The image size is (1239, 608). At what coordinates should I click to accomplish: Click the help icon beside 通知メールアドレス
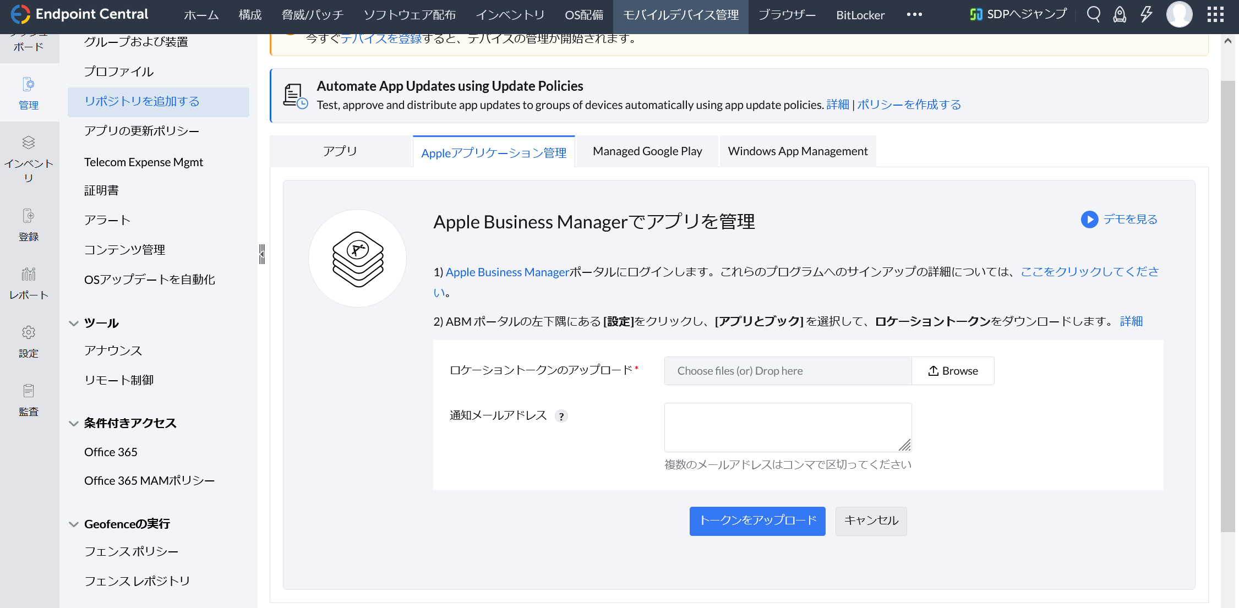click(561, 417)
